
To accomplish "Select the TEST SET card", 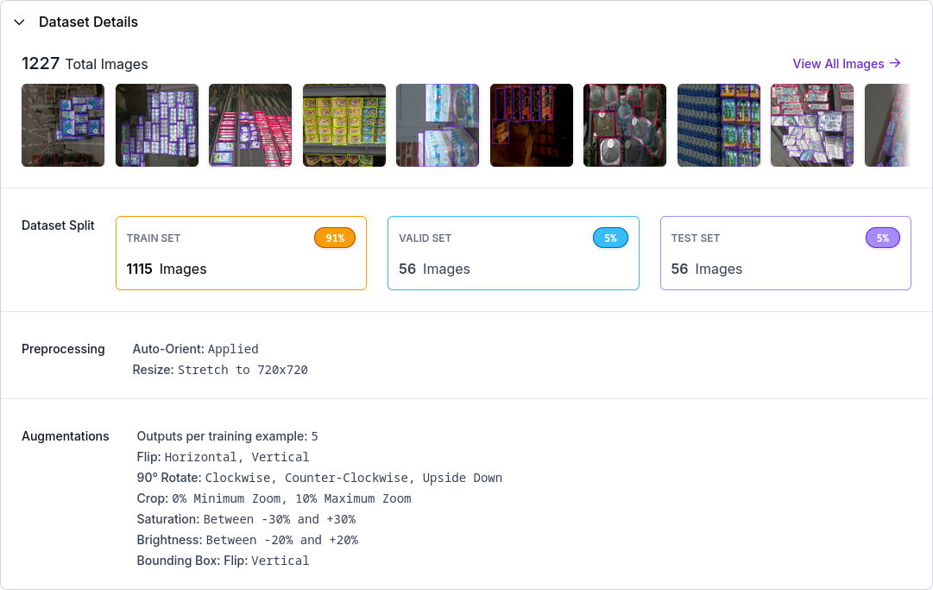I will 785,253.
